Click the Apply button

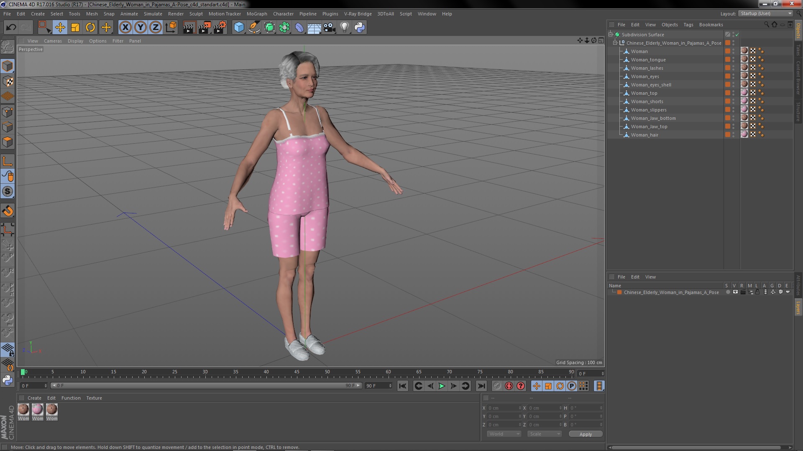[x=586, y=434]
